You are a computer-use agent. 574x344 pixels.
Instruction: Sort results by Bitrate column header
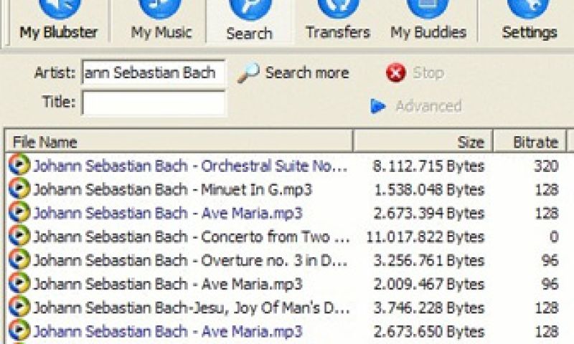click(529, 141)
